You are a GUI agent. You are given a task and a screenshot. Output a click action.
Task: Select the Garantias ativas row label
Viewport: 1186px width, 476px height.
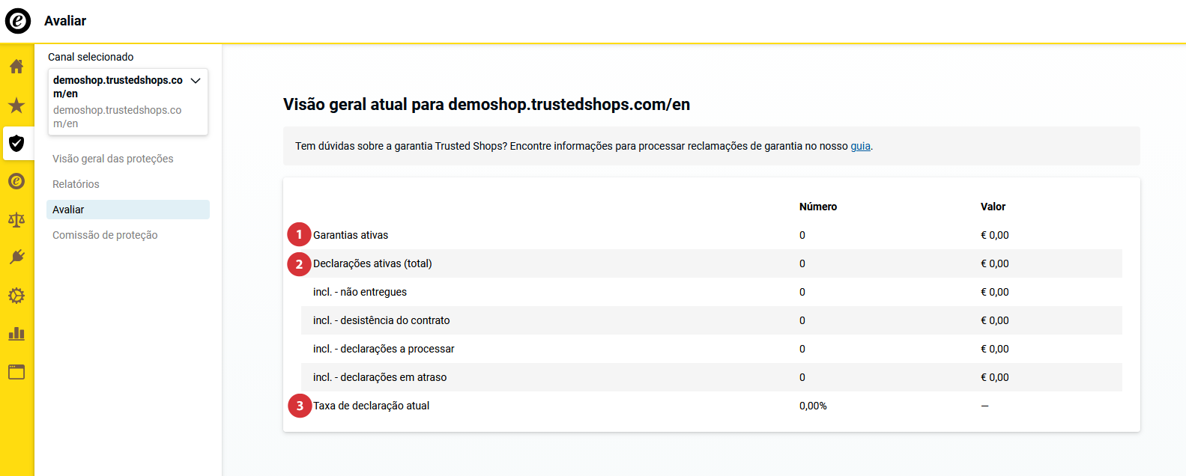click(x=351, y=235)
